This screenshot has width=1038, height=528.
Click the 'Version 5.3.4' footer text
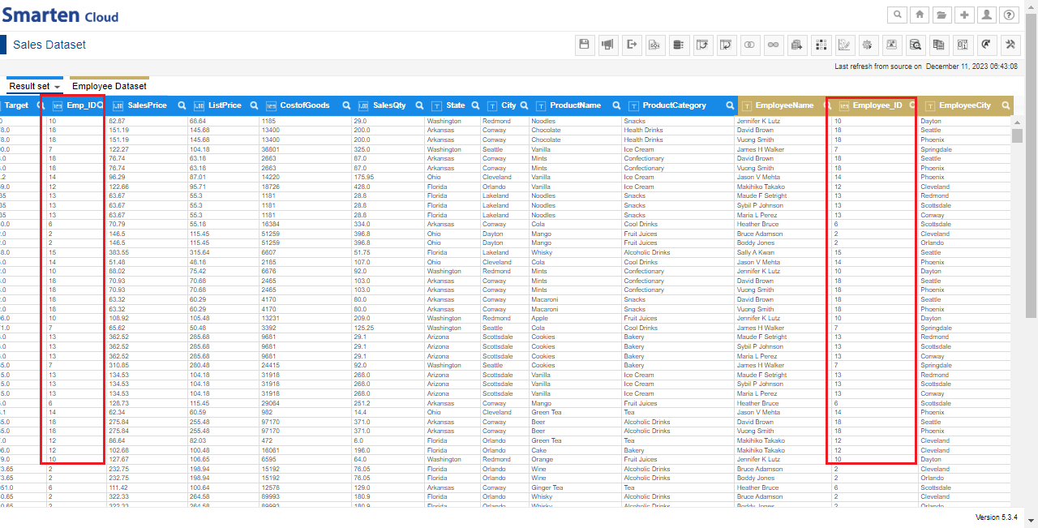point(996,517)
